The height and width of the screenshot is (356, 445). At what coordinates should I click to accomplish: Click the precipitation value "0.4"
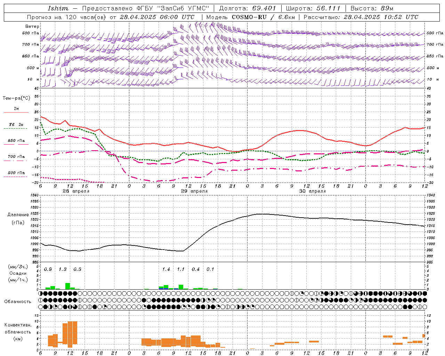pyautogui.click(x=196, y=269)
